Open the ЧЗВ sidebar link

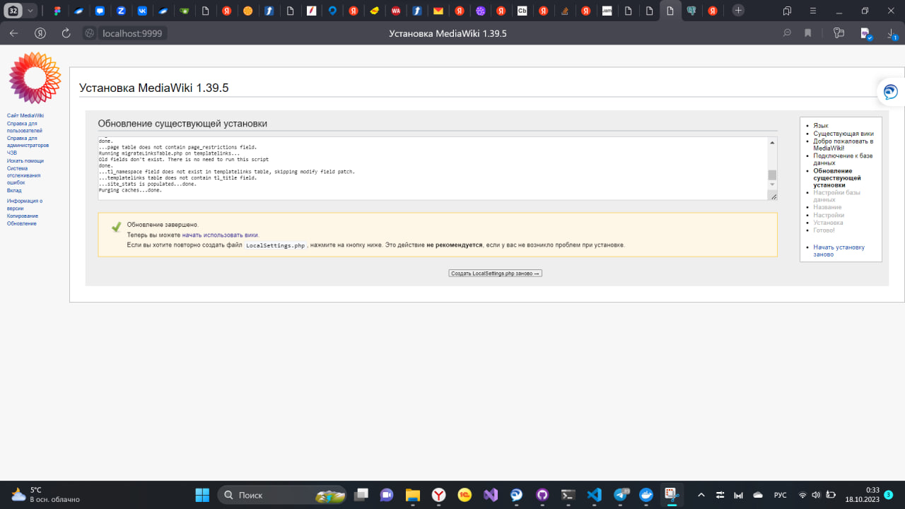[x=12, y=152]
